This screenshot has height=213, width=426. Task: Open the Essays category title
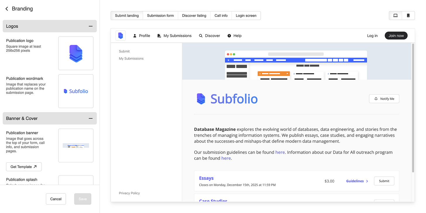point(206,178)
